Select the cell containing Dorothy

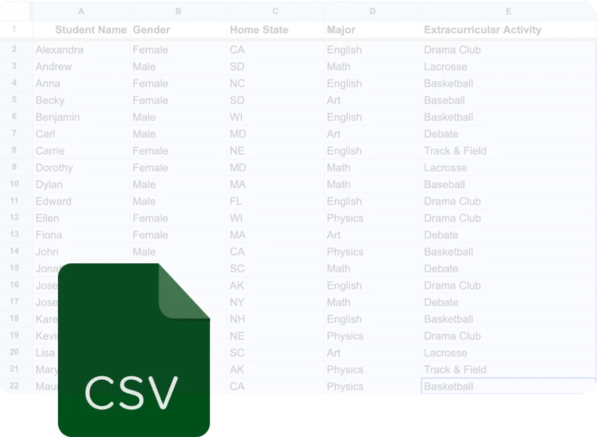point(81,168)
